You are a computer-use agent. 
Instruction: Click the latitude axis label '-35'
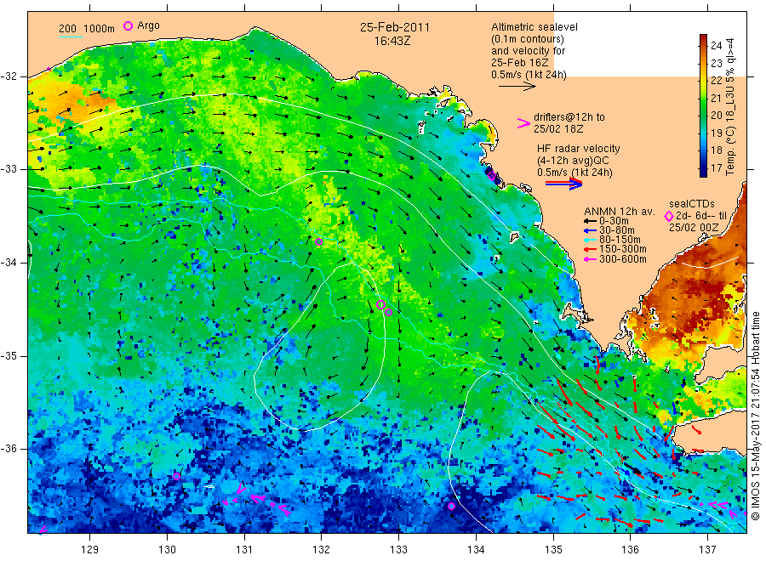9,355
